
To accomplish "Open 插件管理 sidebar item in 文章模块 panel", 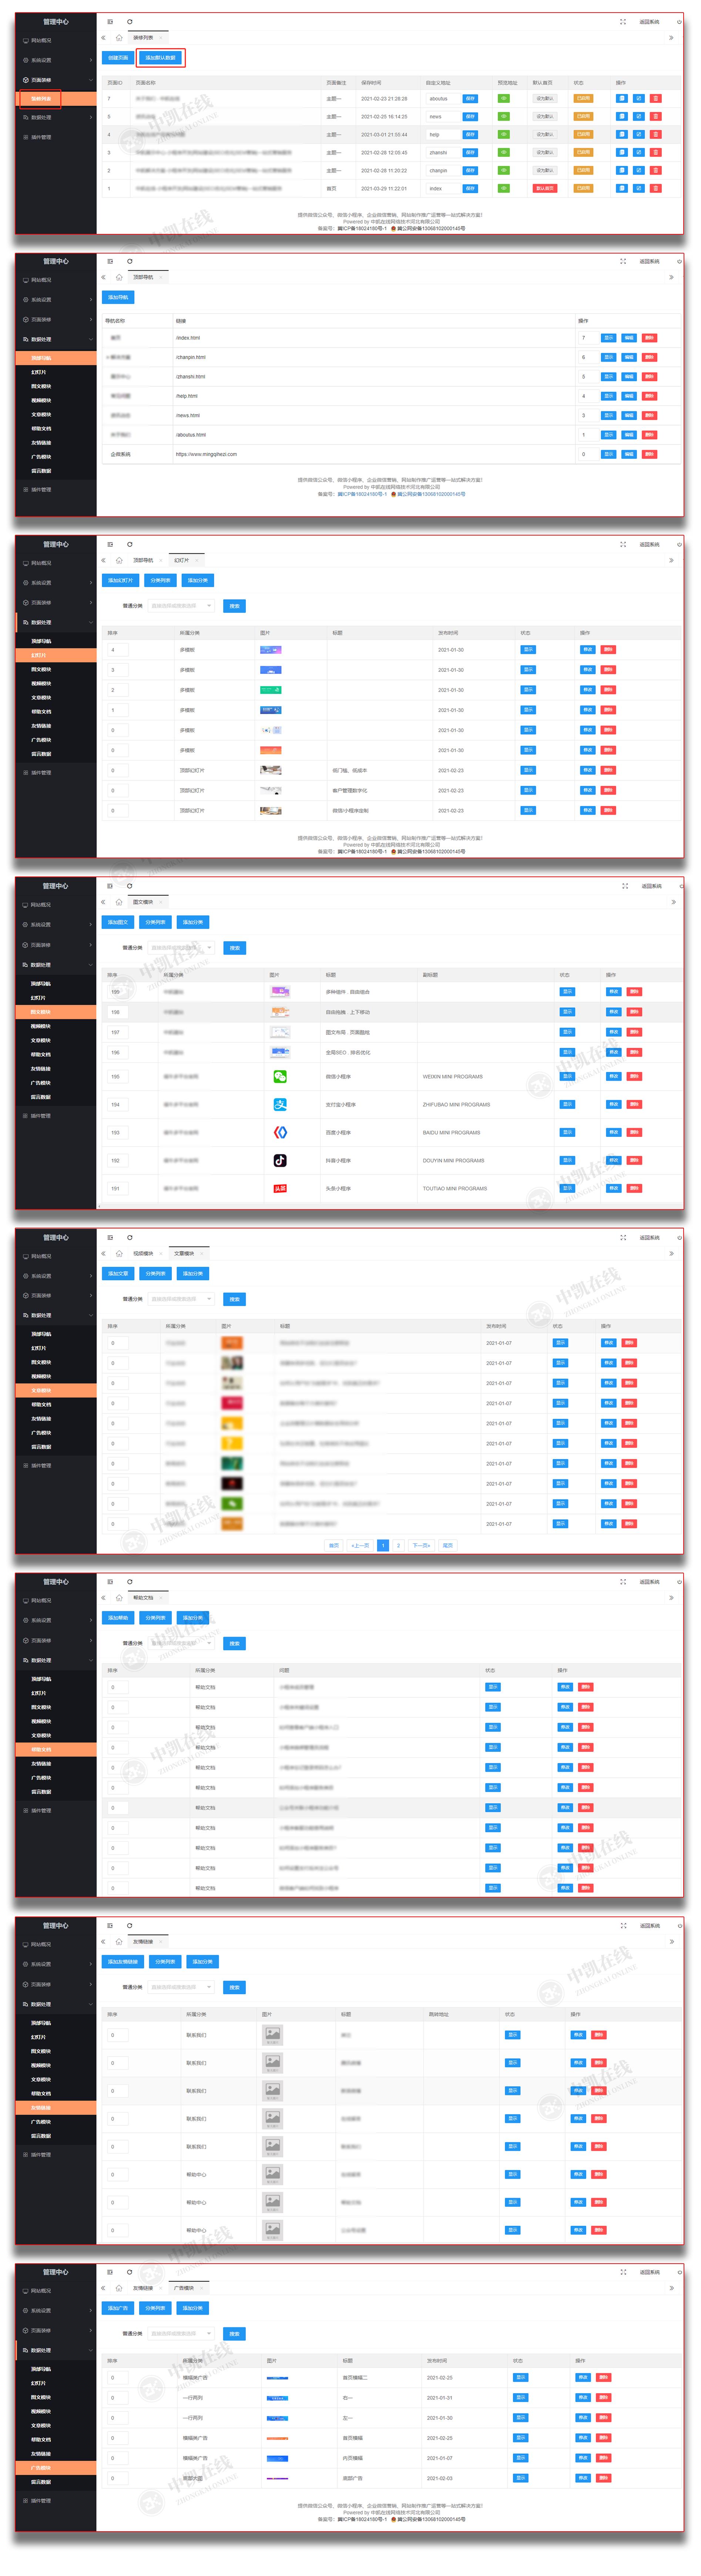I will [56, 1466].
